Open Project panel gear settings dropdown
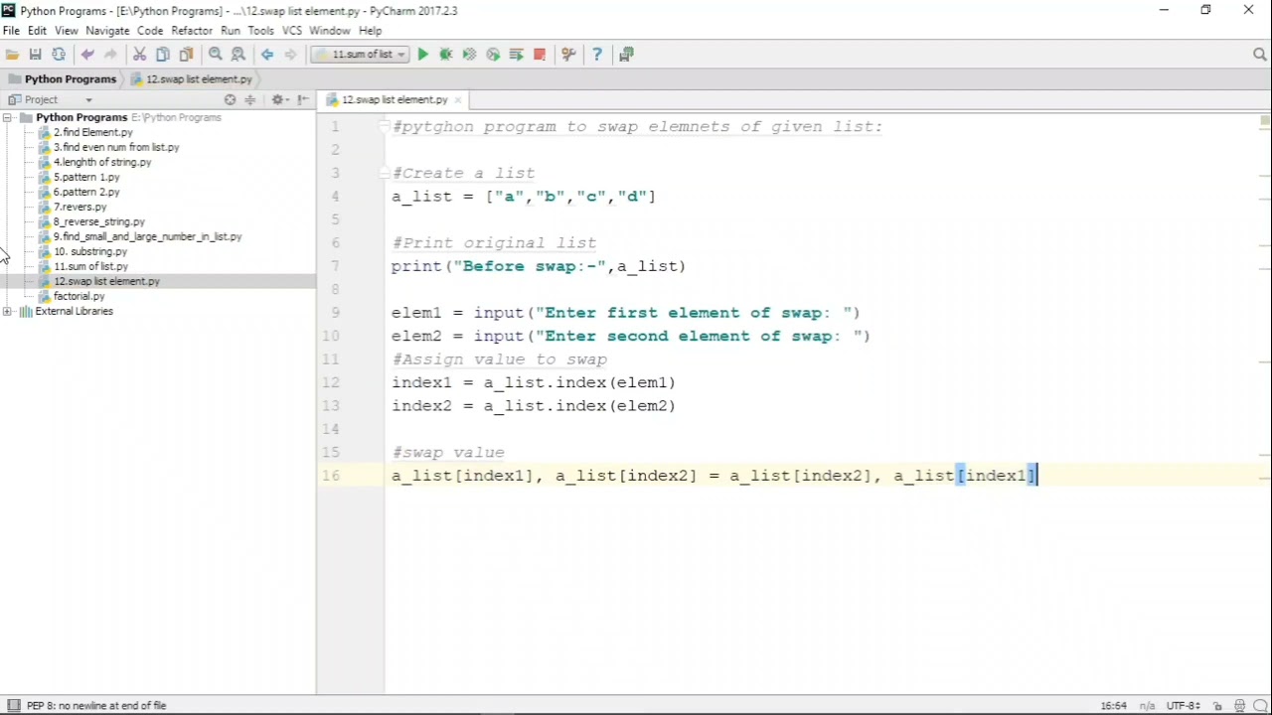The width and height of the screenshot is (1272, 715). 280,99
